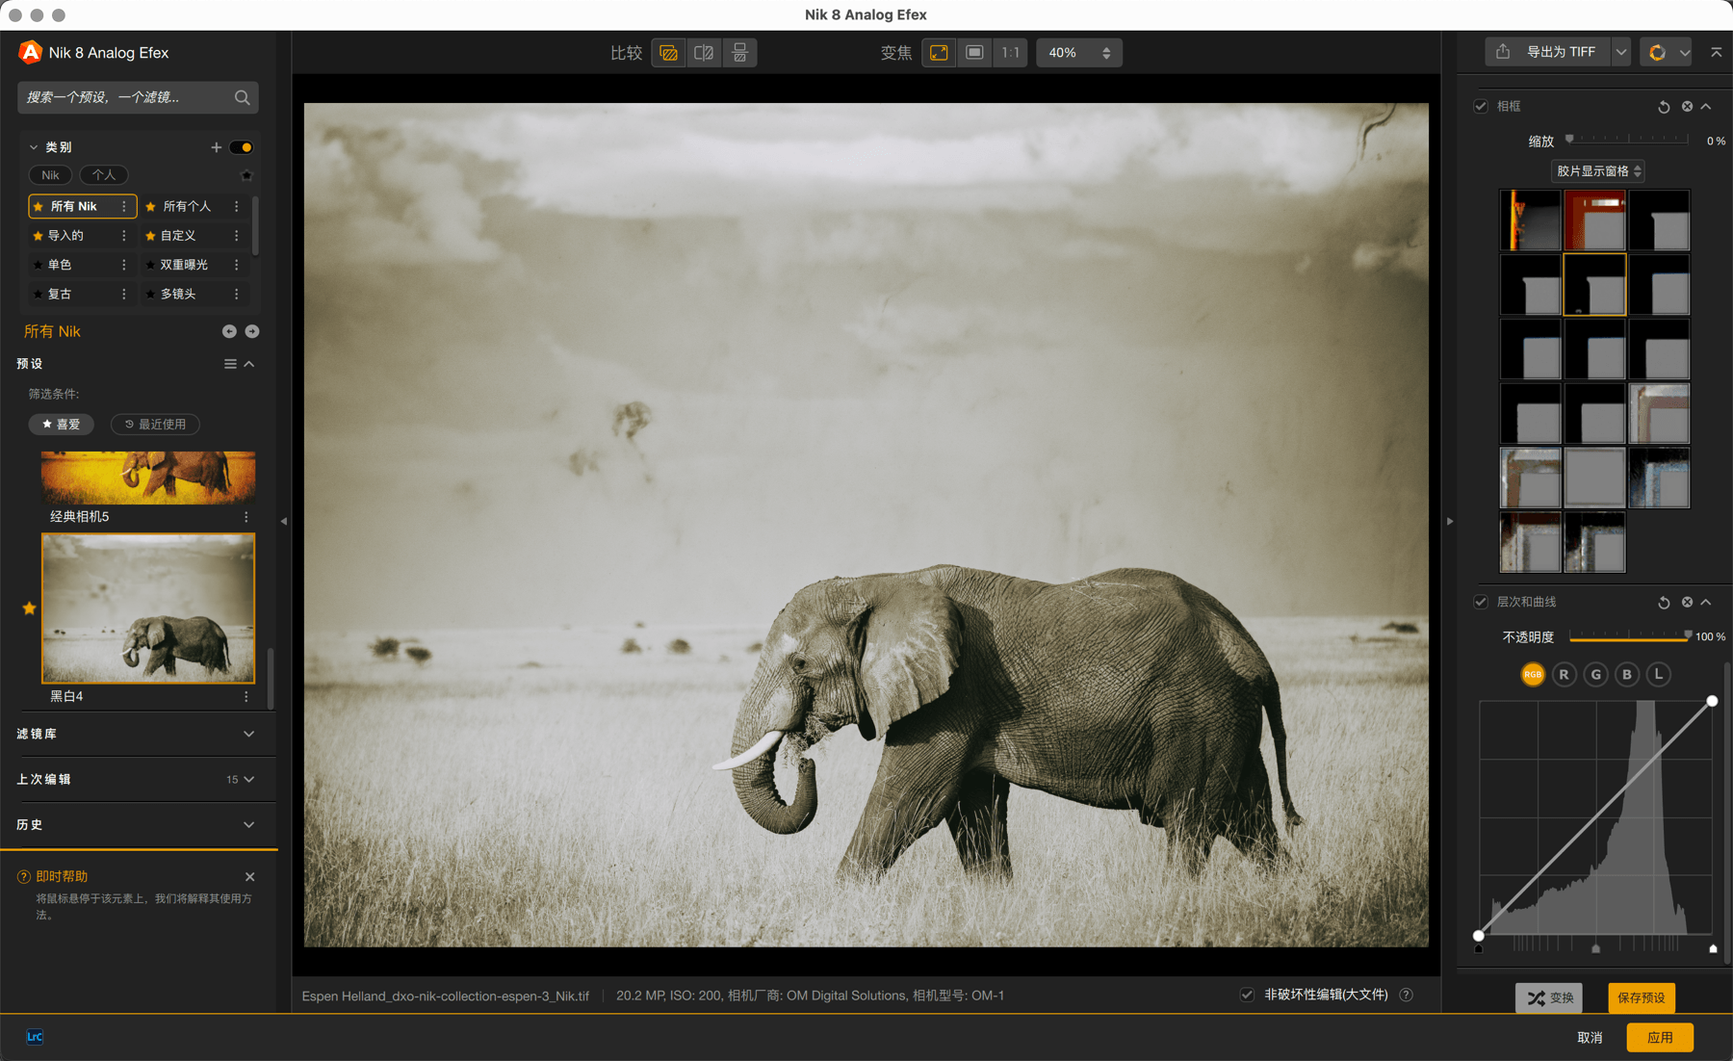The image size is (1733, 1061).
Task: Select the split preview compare icon
Action: click(x=705, y=53)
